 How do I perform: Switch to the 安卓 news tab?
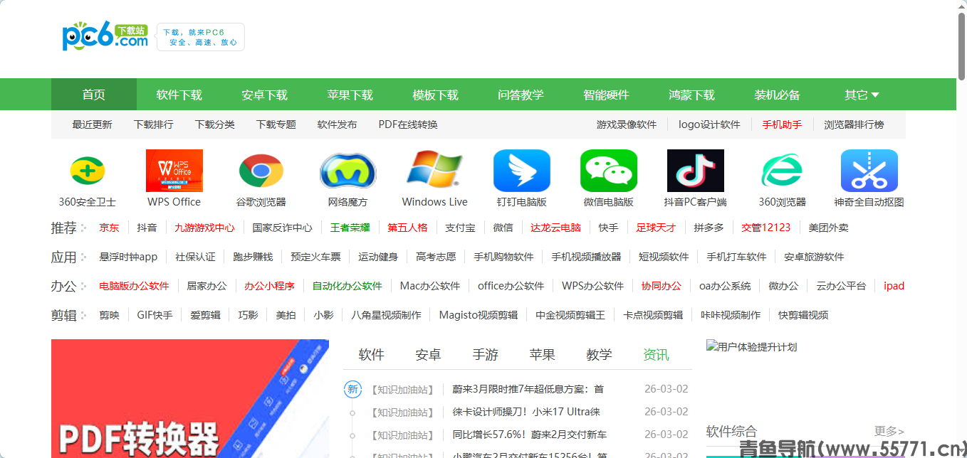[x=429, y=354]
